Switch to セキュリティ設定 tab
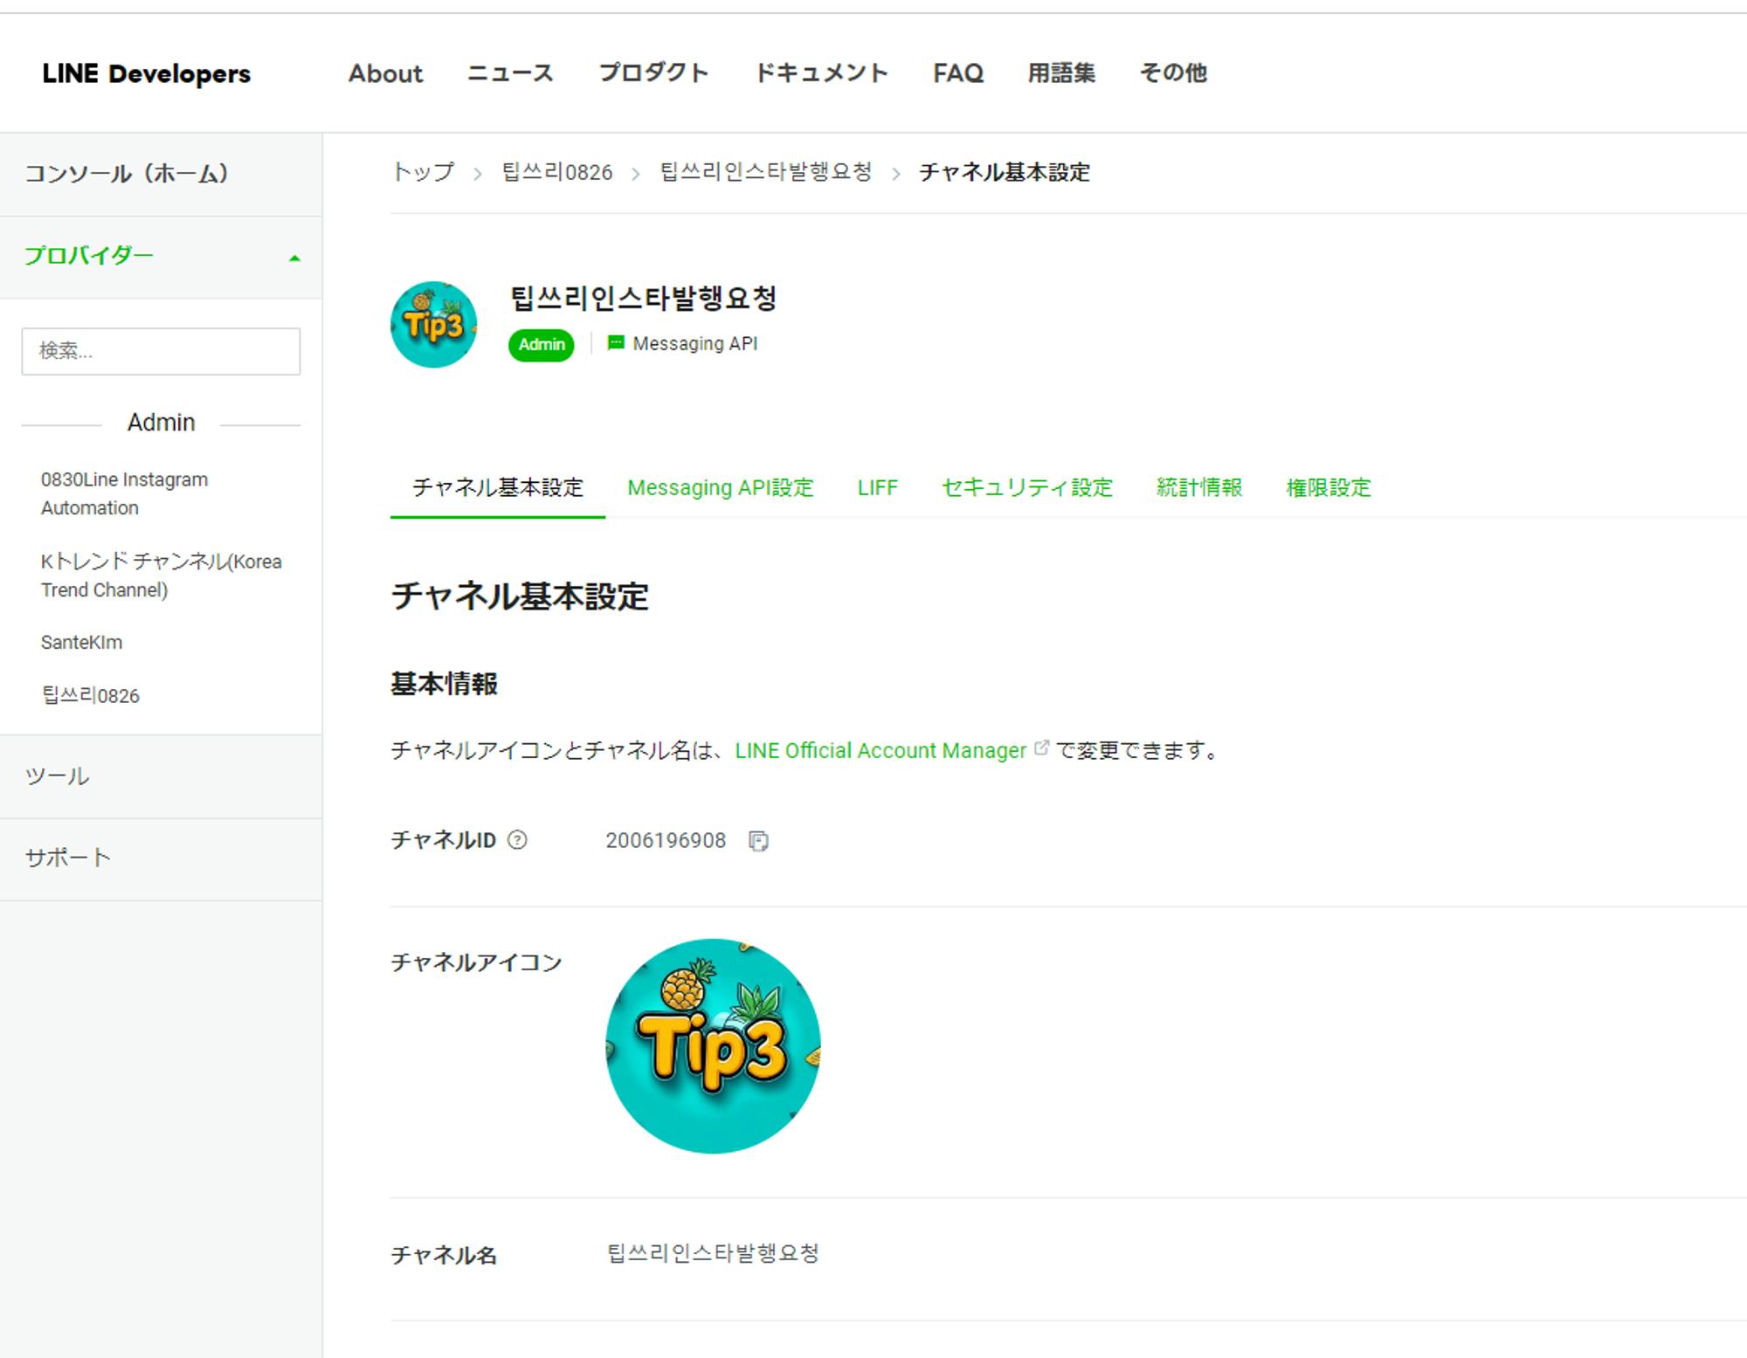Screen dimensions: 1747x1358 point(1026,487)
